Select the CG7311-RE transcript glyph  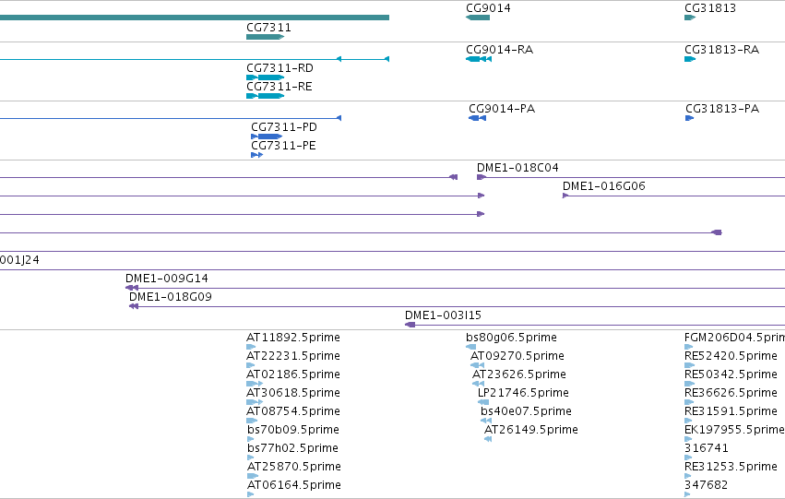pyautogui.click(x=266, y=96)
